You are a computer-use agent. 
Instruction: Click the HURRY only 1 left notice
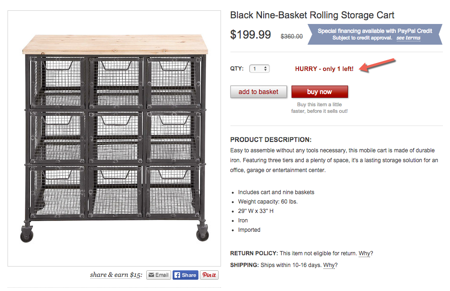coord(324,69)
